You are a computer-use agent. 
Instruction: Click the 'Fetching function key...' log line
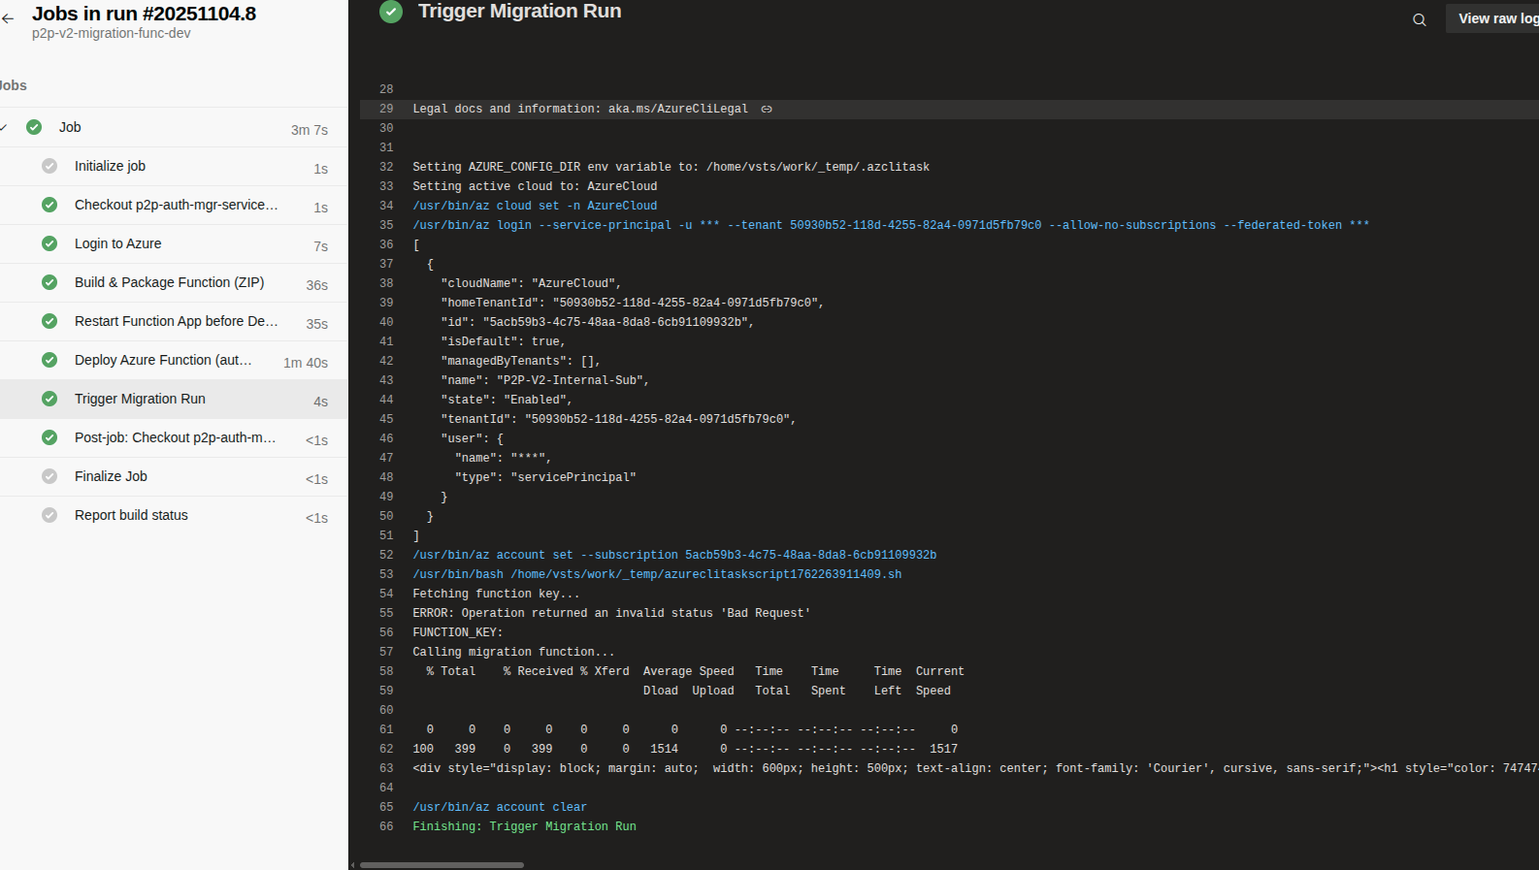(x=496, y=595)
